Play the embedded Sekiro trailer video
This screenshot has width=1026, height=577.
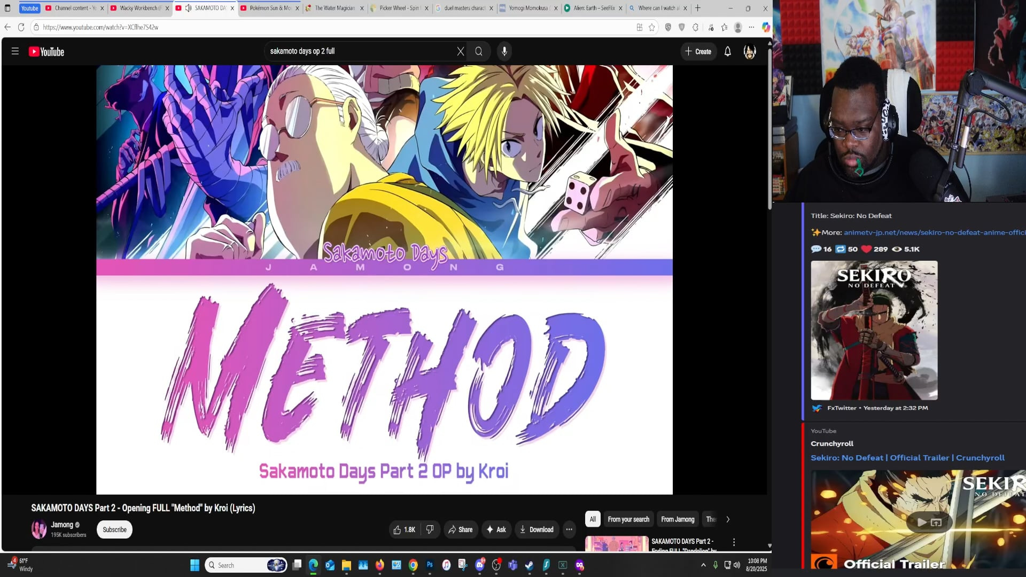922,522
